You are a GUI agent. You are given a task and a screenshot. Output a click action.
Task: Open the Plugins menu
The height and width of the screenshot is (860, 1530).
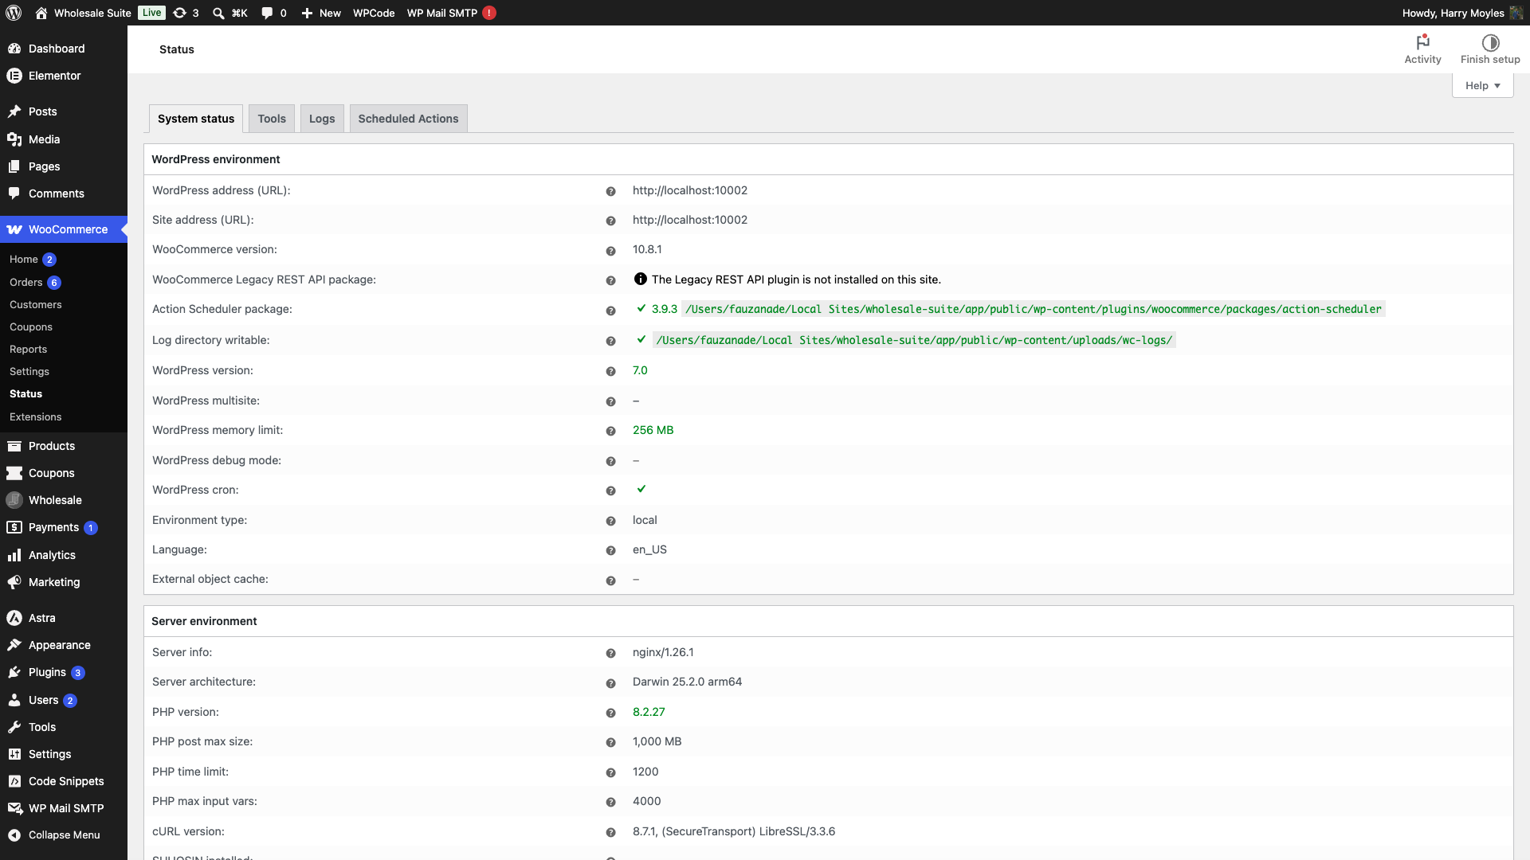[x=64, y=672]
